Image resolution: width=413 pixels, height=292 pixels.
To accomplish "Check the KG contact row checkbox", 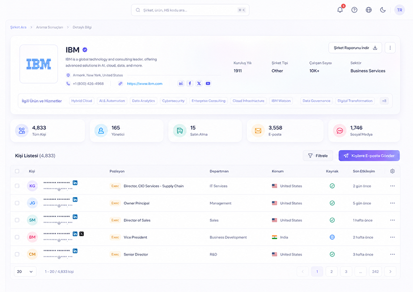I will (x=17, y=186).
